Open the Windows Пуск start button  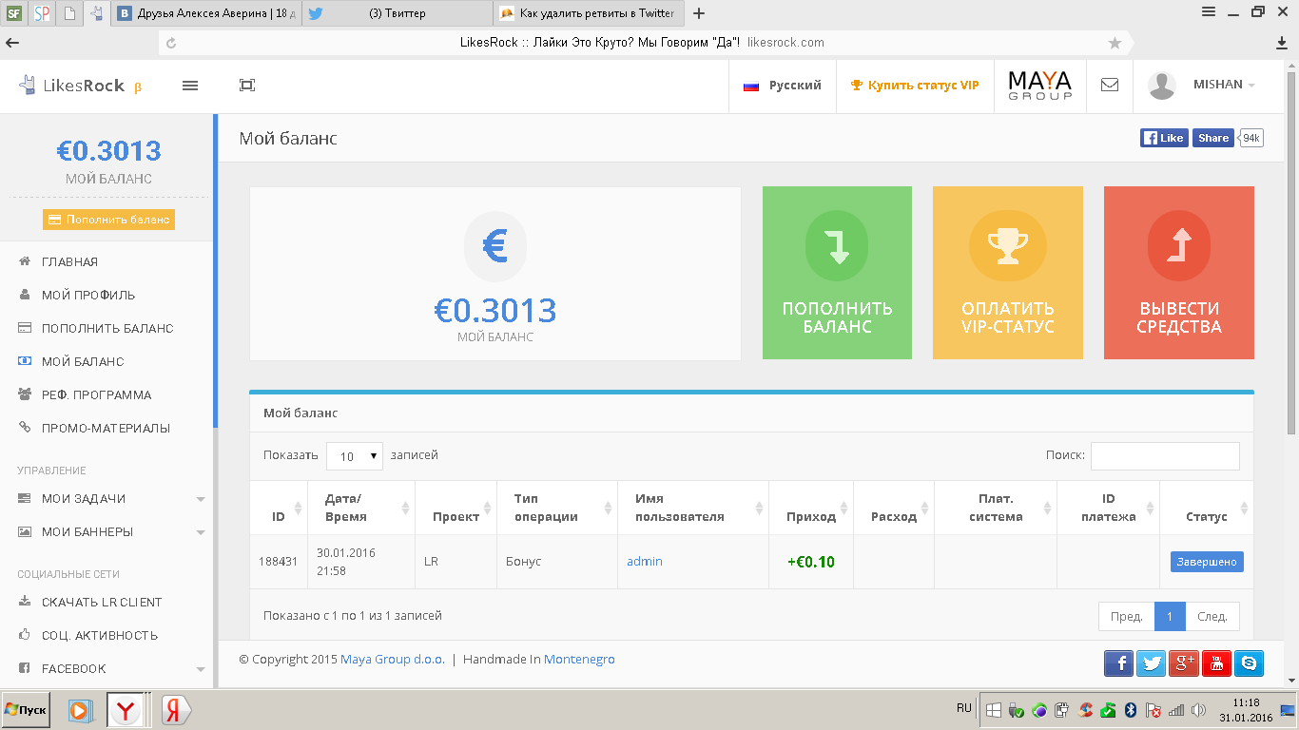point(26,710)
